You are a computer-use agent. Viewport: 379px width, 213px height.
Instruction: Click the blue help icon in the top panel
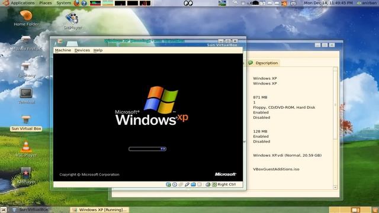[x=84, y=3]
